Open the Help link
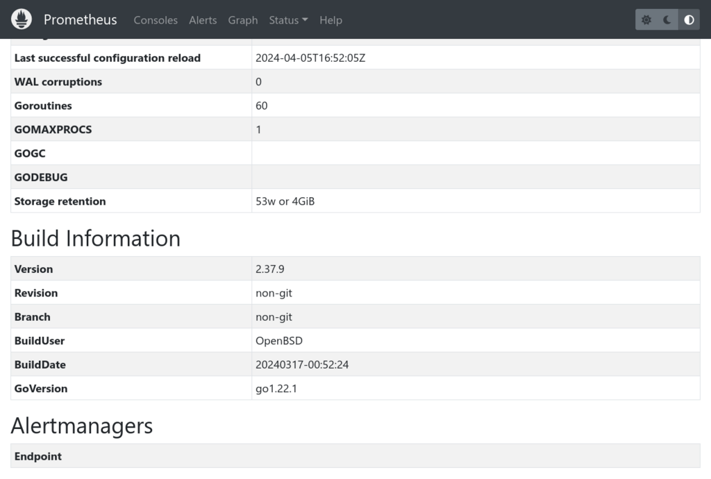 pos(331,20)
